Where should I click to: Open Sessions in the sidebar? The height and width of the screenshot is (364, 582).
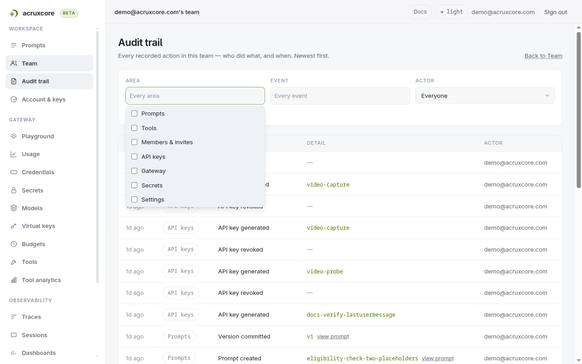[49, 335]
